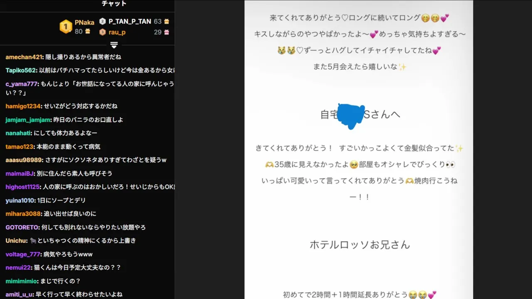Click username Tapiko562 in chat
The width and height of the screenshot is (532, 299).
(x=21, y=71)
